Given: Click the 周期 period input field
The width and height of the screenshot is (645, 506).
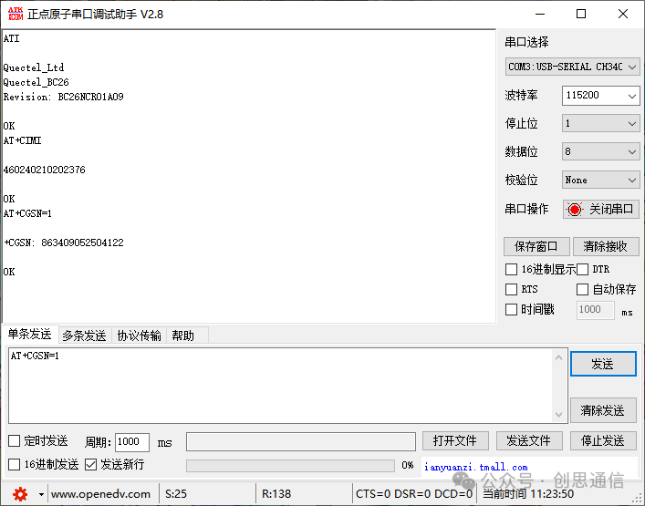Looking at the screenshot, I should (x=131, y=442).
